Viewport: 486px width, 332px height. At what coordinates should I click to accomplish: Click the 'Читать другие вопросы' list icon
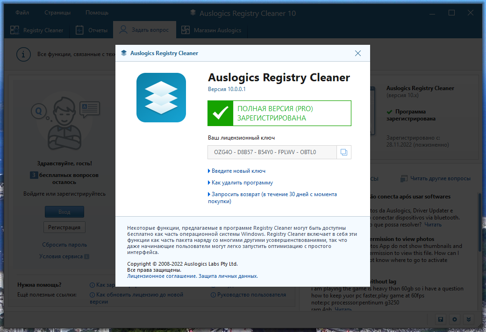point(404,178)
